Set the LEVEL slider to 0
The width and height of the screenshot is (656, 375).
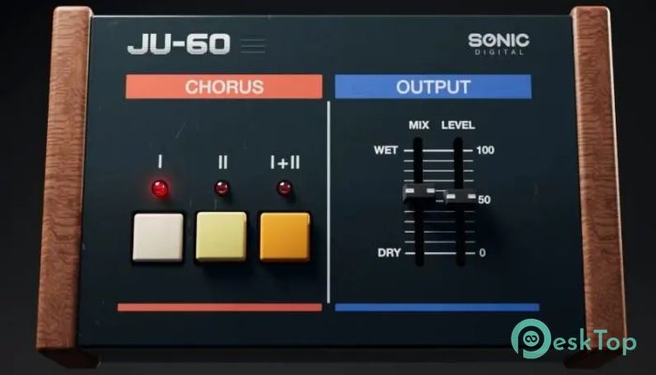click(x=459, y=253)
